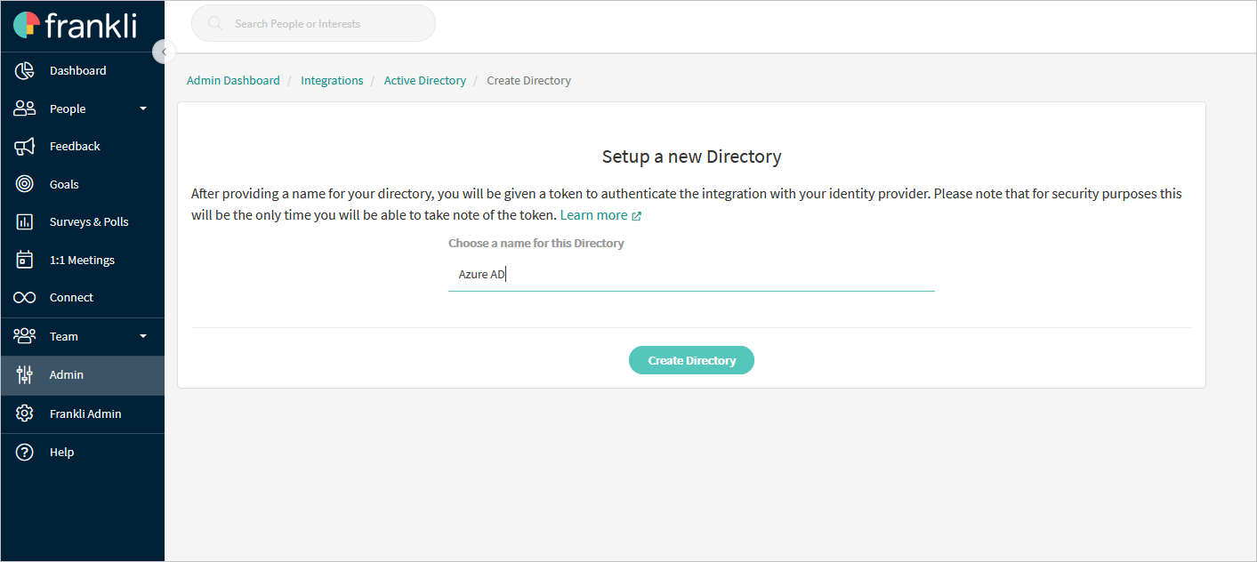Go to Integrations breadcrumb
The width and height of the screenshot is (1257, 562).
332,80
